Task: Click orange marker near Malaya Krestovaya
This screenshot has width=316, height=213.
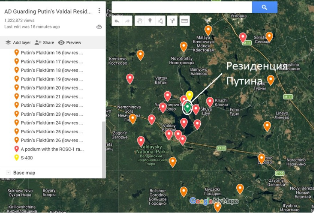Action: [x=208, y=30]
